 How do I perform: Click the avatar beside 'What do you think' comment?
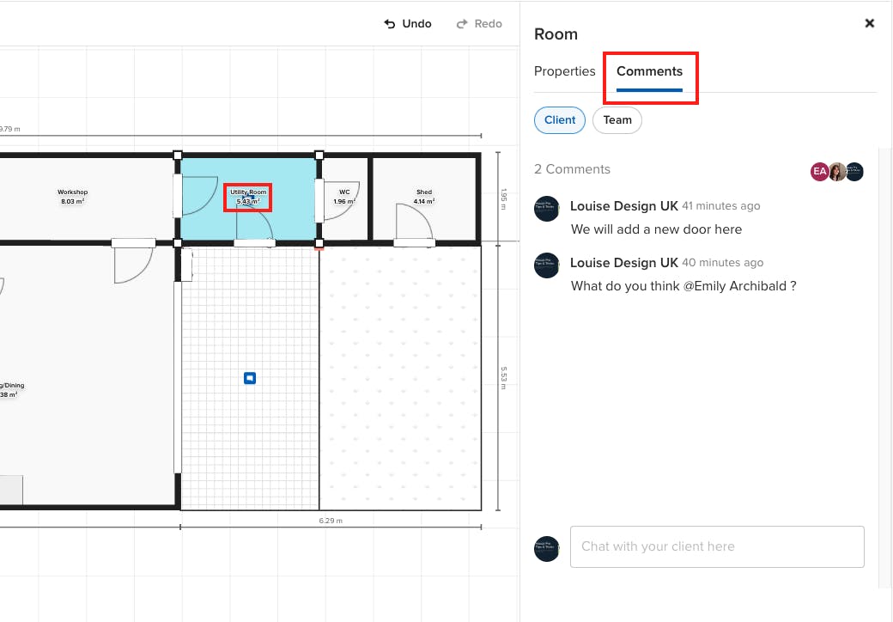click(546, 265)
